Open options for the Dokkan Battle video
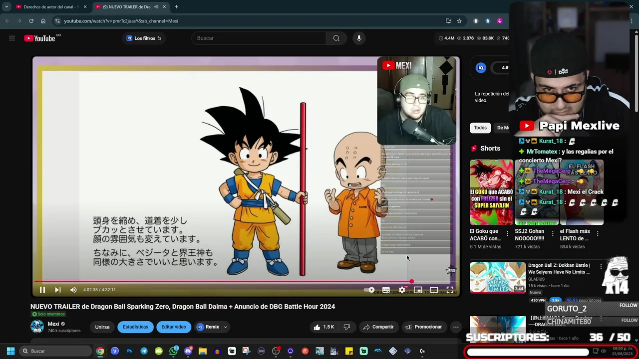The width and height of the screenshot is (639, 359). click(601, 266)
